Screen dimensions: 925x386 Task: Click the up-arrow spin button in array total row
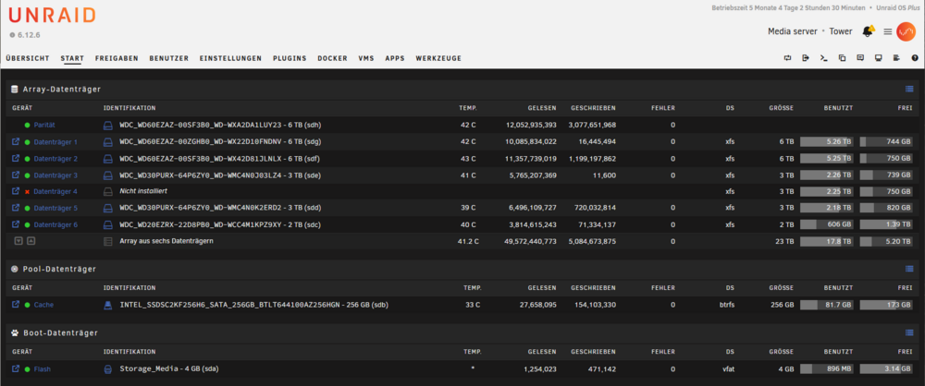point(31,241)
